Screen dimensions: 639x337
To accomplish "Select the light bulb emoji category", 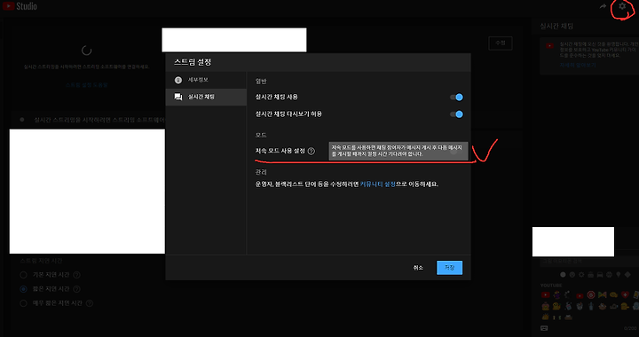I will [x=619, y=275].
